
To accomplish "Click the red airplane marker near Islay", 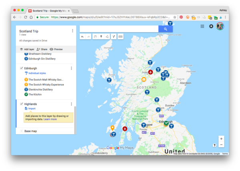I will (125, 129).
